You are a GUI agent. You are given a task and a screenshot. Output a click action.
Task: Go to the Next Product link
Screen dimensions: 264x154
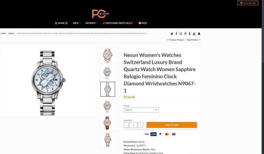(x=194, y=40)
